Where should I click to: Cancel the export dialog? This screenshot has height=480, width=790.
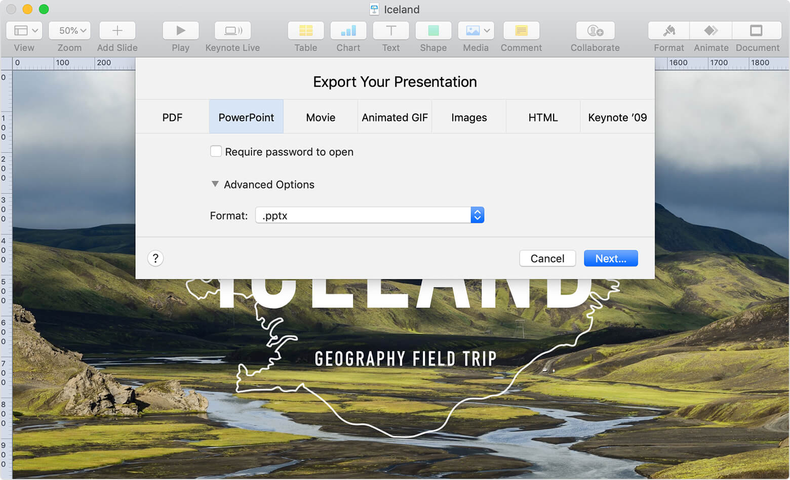pyautogui.click(x=547, y=258)
